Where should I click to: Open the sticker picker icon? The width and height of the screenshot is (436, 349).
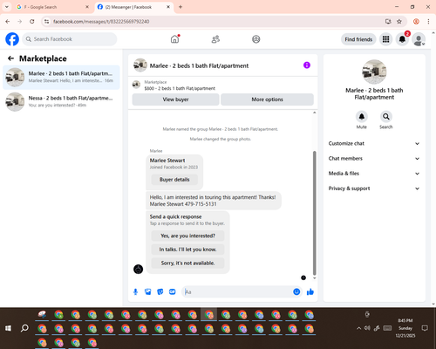(x=160, y=291)
